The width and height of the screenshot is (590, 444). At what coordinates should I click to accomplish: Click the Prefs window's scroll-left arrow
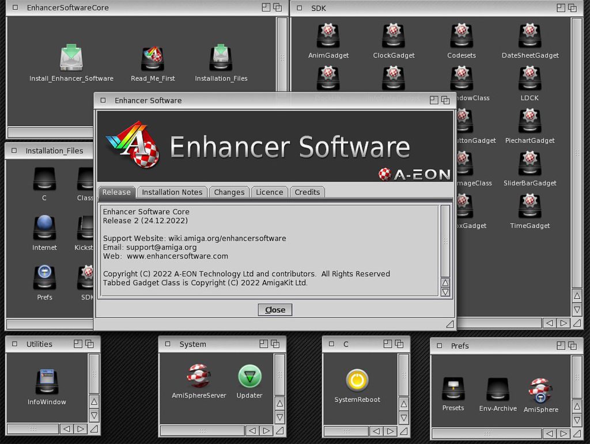click(549, 434)
